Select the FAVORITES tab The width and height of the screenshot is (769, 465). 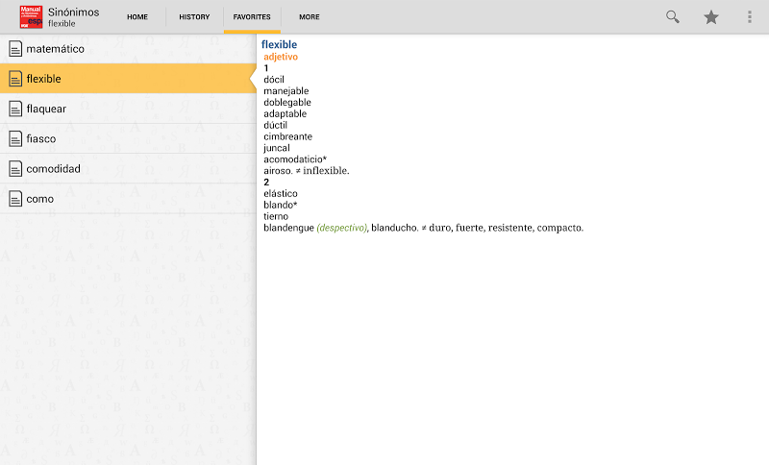tap(252, 17)
